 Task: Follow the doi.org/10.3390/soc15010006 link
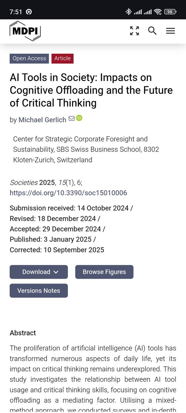tap(68, 193)
